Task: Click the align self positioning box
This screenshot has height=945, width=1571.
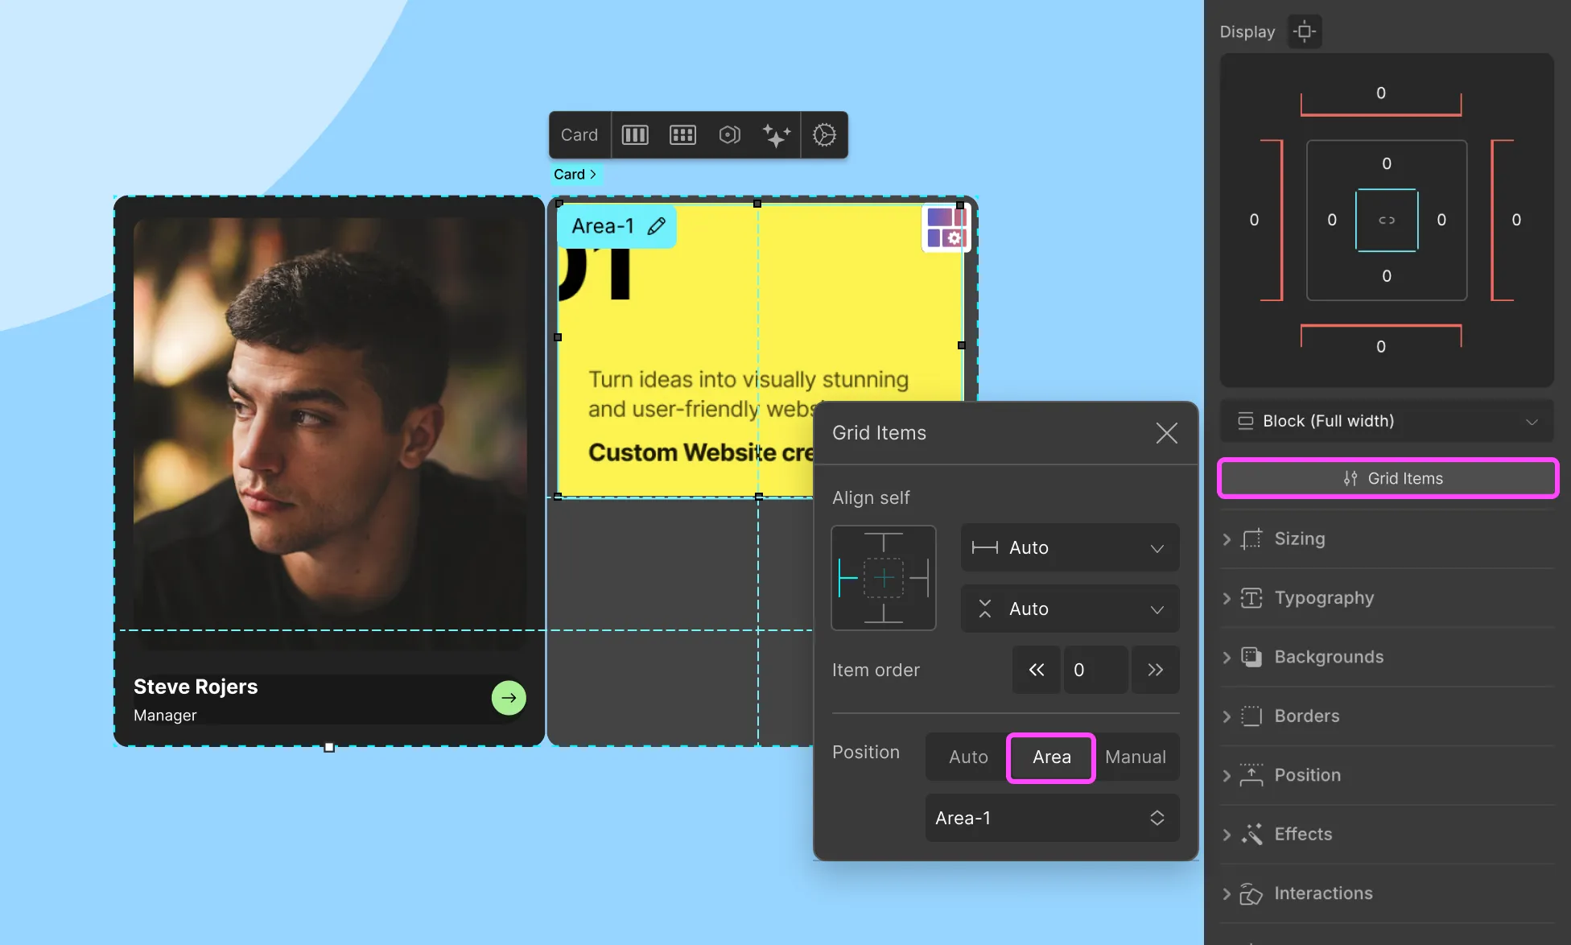Action: tap(884, 578)
